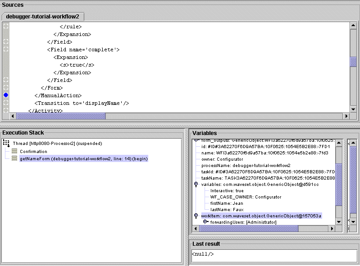Collapse the form_outputs node
The height and width of the screenshot is (266, 360).
[x=196, y=140]
